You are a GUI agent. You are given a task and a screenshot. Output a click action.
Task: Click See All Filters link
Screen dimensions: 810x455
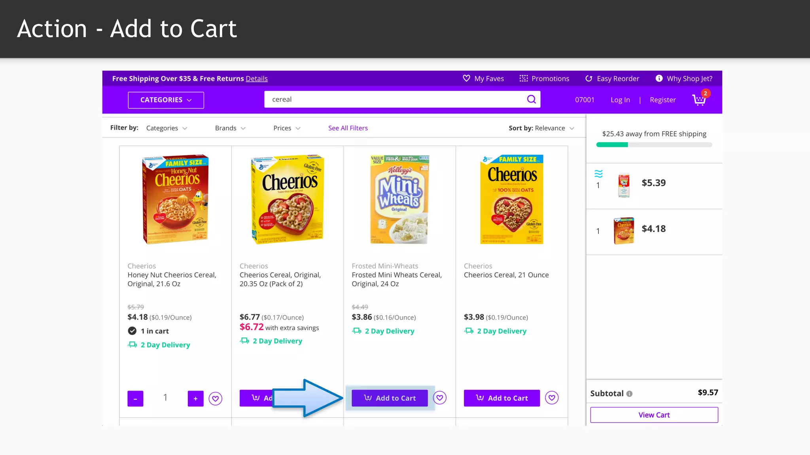pos(348,128)
